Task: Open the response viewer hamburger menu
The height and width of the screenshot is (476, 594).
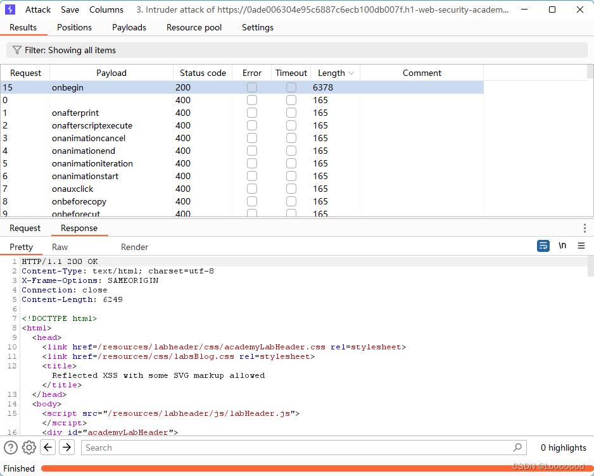Action: click(x=581, y=246)
